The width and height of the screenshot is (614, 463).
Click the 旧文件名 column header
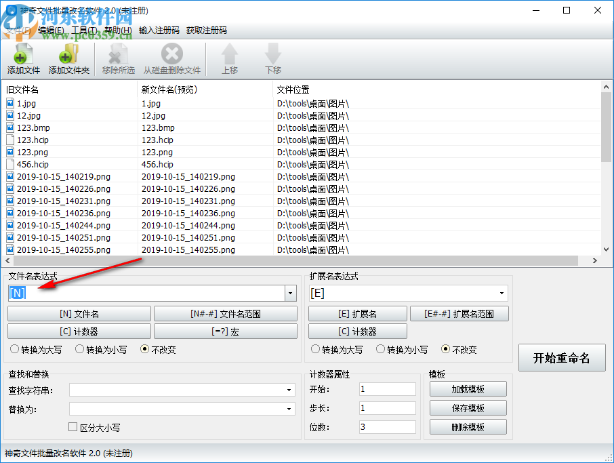tap(70, 89)
